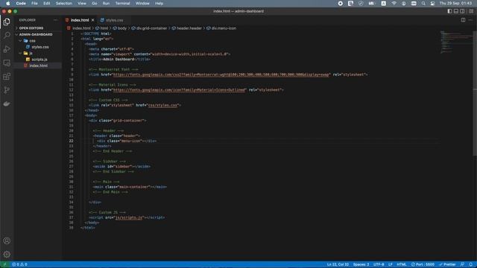Click breadcrumb item body
Image resolution: width=477 pixels, height=268 pixels.
point(122,28)
